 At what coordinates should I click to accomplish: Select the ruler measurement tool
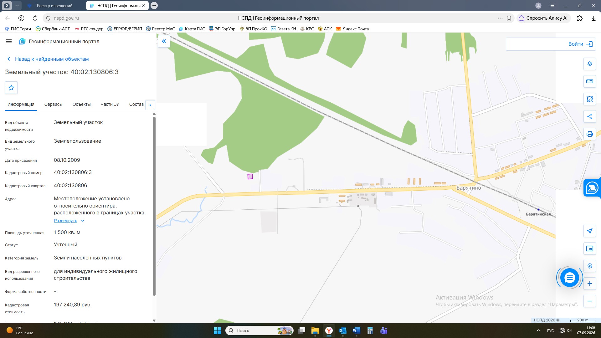pos(590,81)
